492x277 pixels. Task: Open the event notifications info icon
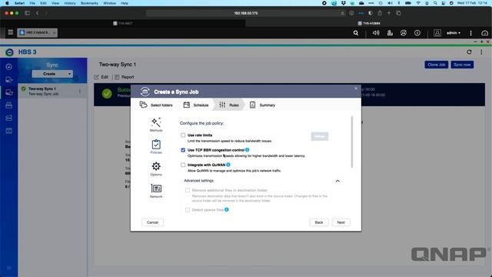417,32
